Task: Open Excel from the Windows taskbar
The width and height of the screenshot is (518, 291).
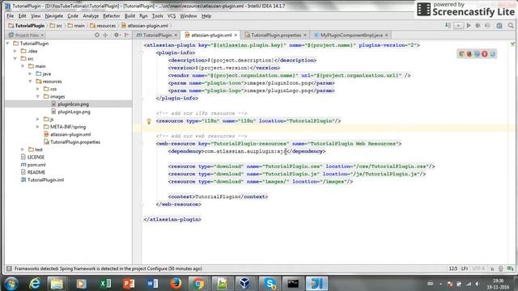Action: tap(105, 284)
